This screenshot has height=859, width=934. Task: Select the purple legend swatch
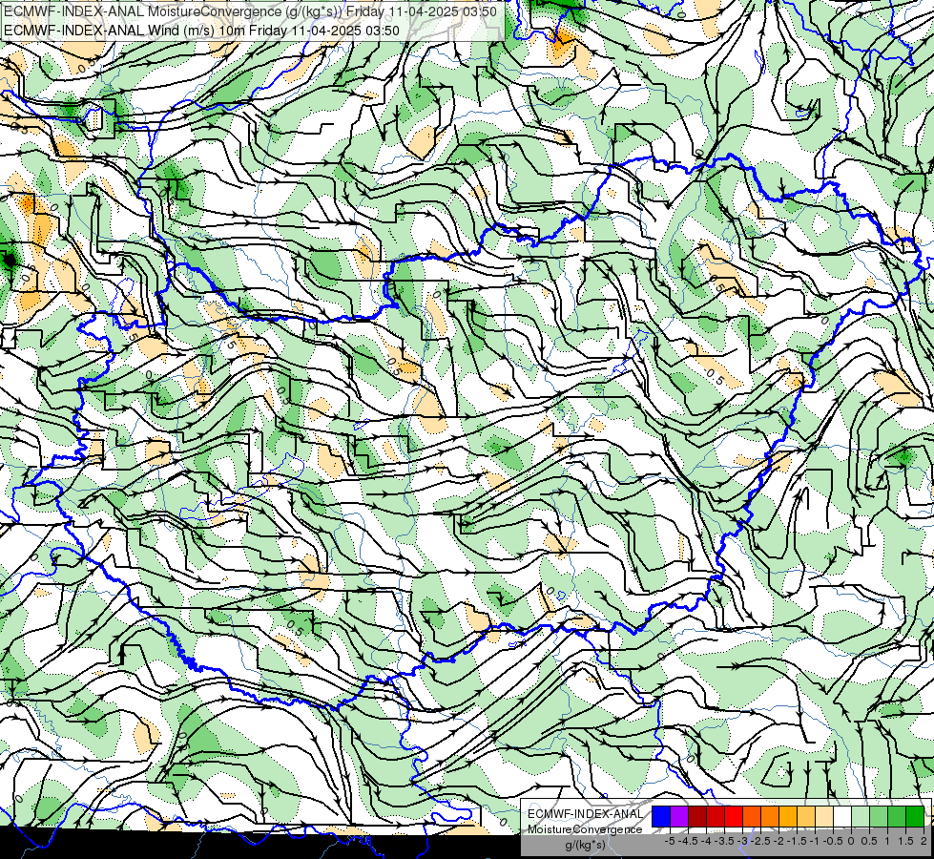pos(679,816)
